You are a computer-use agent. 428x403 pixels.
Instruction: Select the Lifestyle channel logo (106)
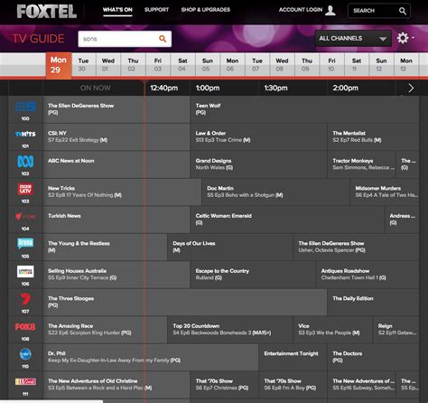[25, 271]
